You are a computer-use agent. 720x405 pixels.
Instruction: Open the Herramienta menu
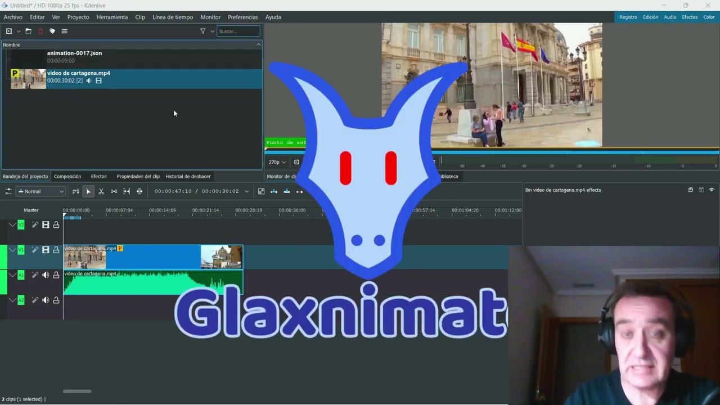(x=112, y=17)
